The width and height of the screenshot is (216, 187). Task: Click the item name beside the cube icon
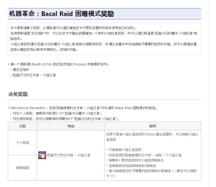pos(69,155)
